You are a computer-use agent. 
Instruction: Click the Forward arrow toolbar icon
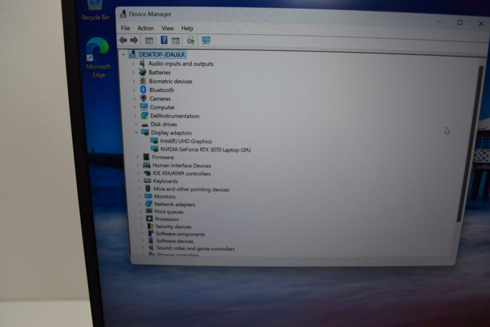click(x=134, y=40)
